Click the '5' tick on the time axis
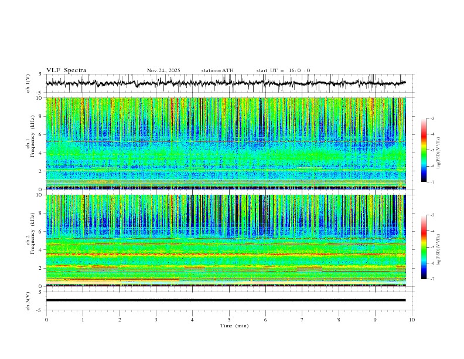464x359 pixels. click(229, 320)
